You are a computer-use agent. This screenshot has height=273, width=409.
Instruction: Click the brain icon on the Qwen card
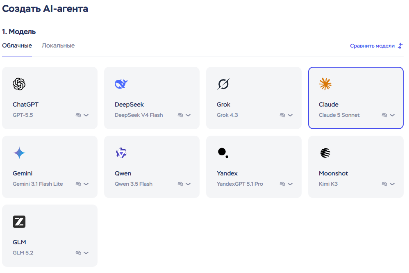[180, 184]
